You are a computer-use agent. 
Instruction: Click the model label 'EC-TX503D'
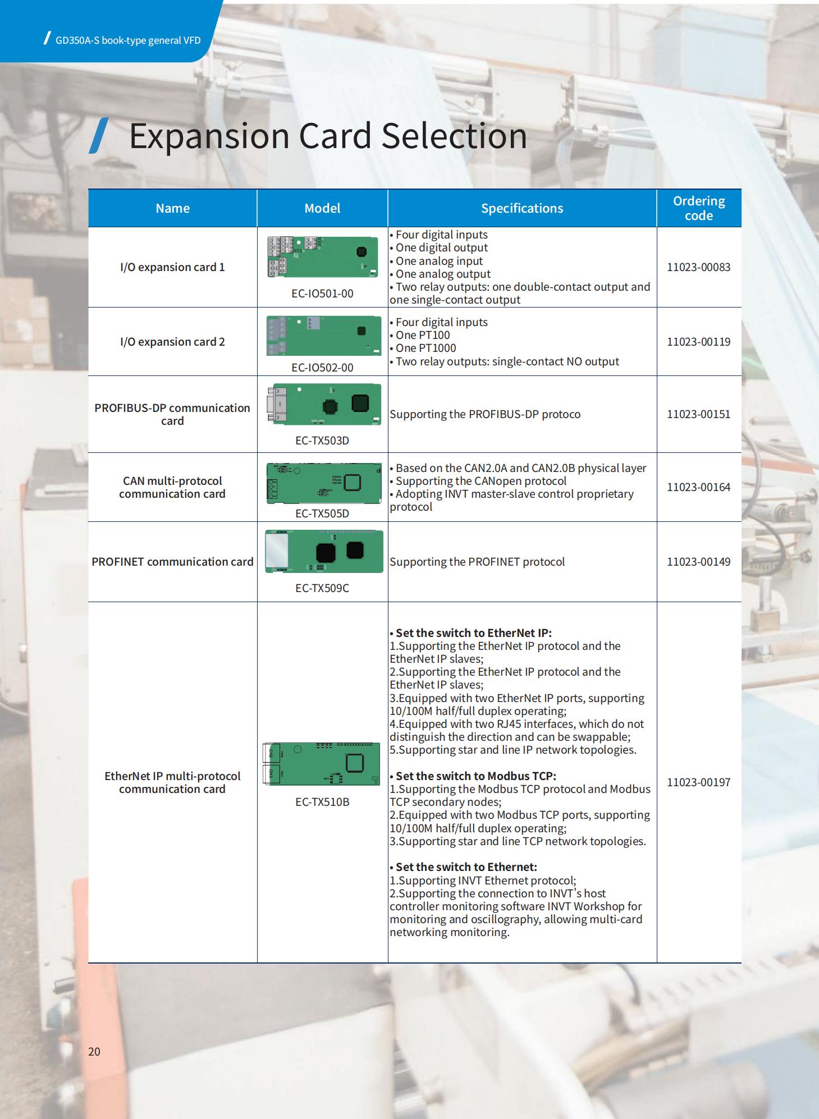pyautogui.click(x=322, y=441)
